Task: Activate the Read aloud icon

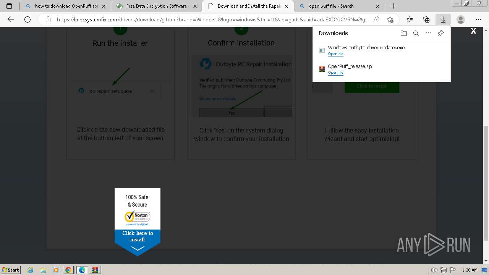Action: [x=376, y=19]
